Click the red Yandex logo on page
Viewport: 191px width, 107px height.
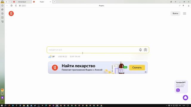coord(11,13)
